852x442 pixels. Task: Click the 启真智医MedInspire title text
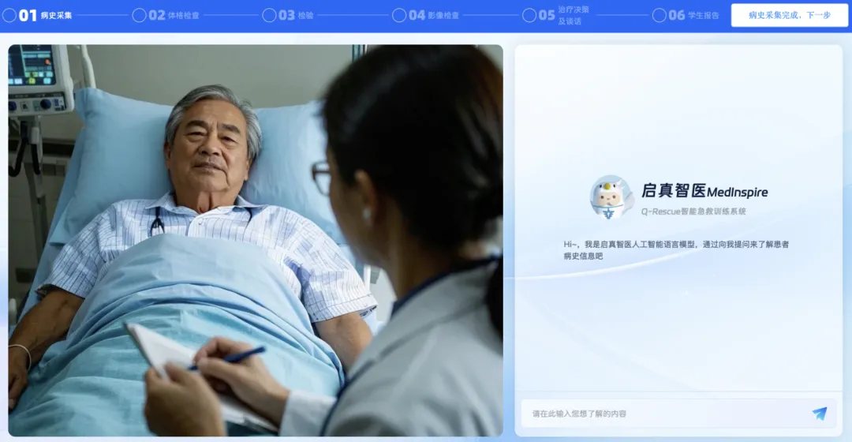704,191
